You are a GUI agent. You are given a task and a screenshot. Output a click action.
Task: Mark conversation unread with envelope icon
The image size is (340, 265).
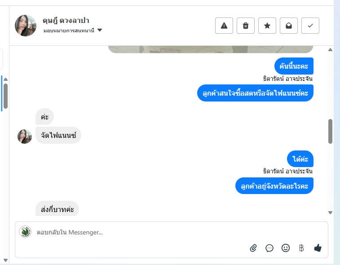click(289, 26)
